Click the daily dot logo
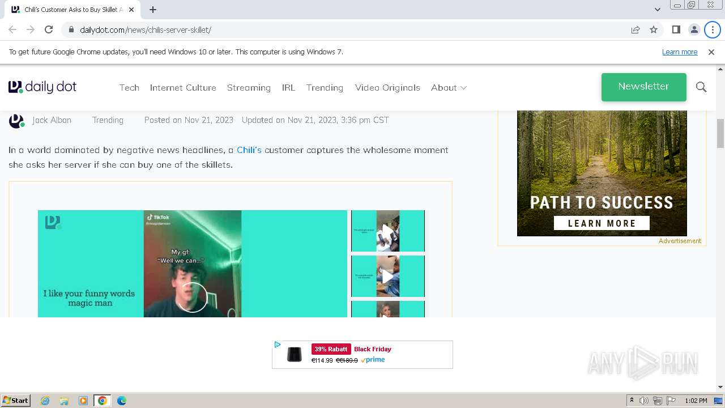The image size is (725, 408). [42, 87]
